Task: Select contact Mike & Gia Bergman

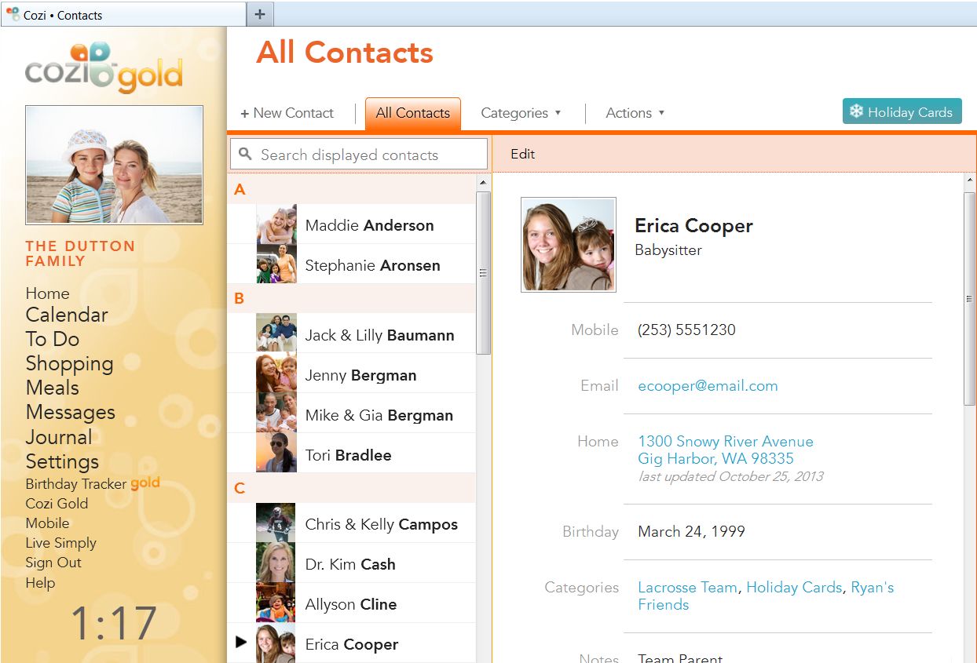Action: click(x=351, y=413)
